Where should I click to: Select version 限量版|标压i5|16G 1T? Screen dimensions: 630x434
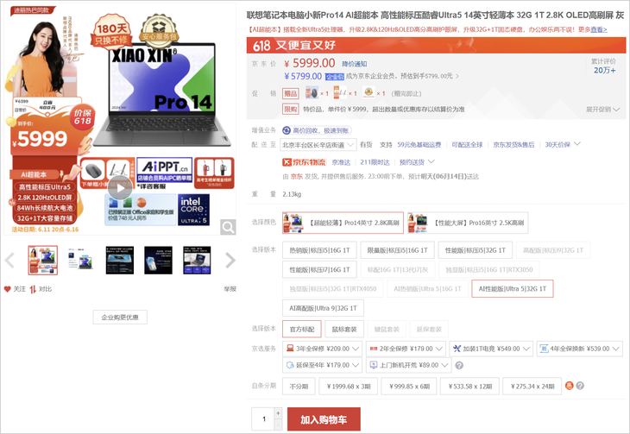(x=397, y=250)
